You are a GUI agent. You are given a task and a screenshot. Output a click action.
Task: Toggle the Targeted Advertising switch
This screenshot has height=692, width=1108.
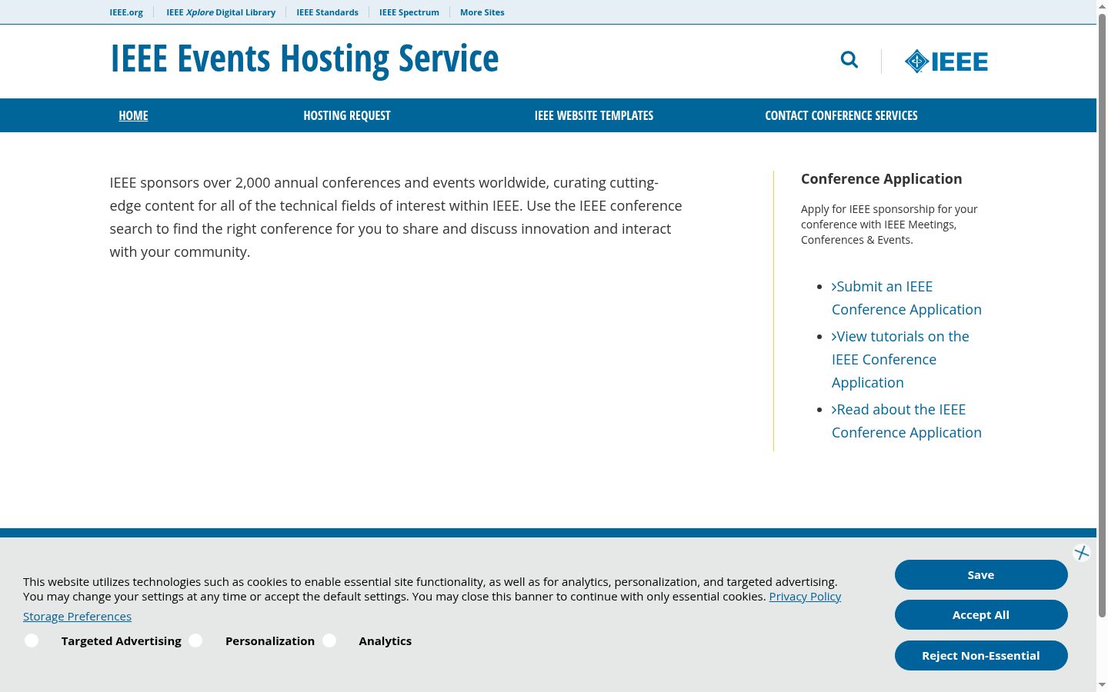[32, 640]
